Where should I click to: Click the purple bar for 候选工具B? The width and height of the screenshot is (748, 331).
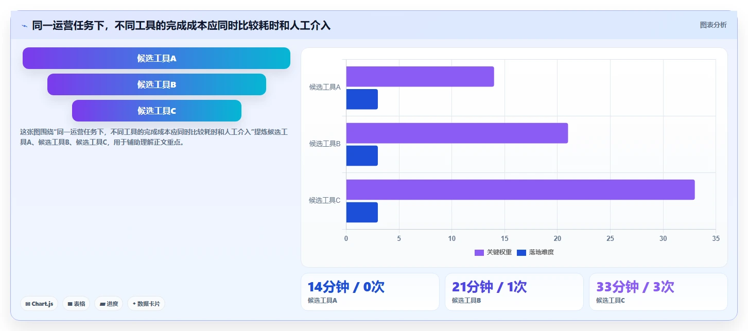pos(457,133)
